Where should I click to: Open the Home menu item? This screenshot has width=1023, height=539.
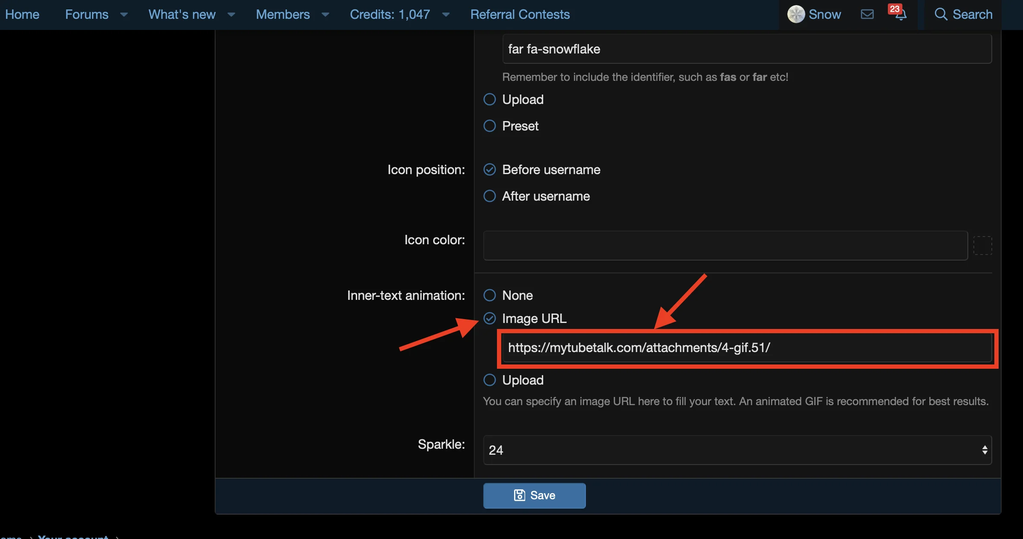[x=22, y=14]
